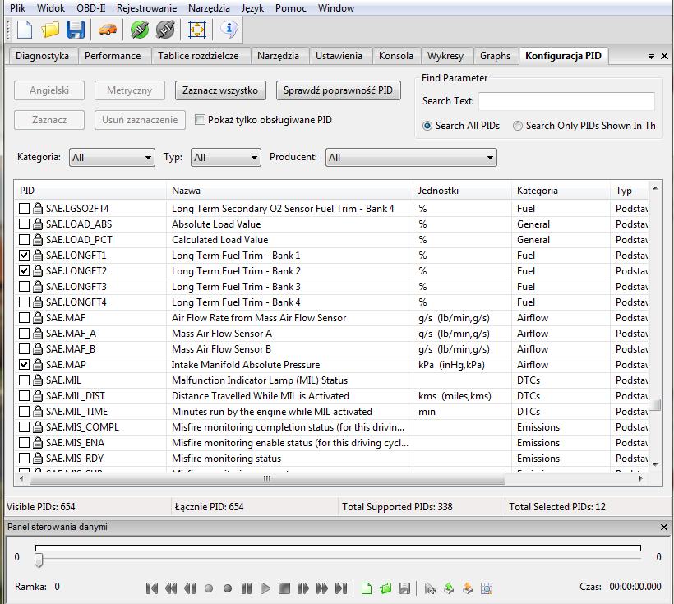Click the yellow folder open icon
This screenshot has width=674, height=604.
(51, 30)
